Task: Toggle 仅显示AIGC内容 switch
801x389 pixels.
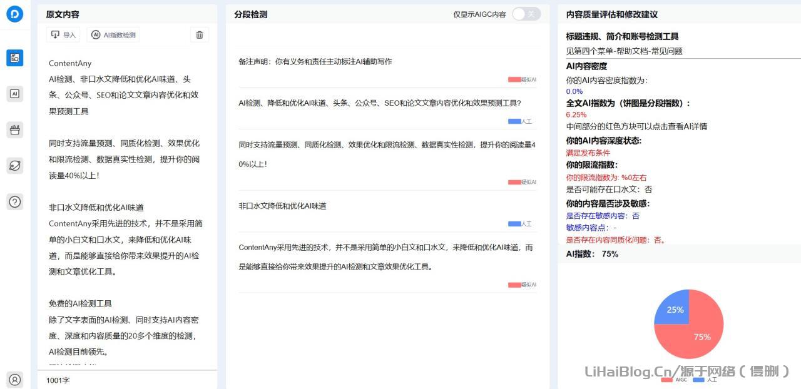Action: [526, 14]
